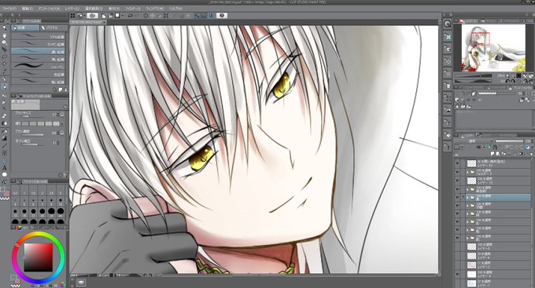Hide the highlighted selected folder layer
535x288 pixels.
458,198
